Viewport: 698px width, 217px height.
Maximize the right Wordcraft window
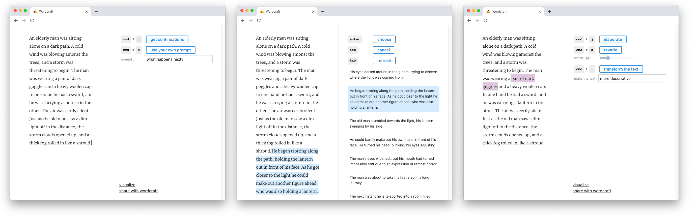(x=479, y=11)
